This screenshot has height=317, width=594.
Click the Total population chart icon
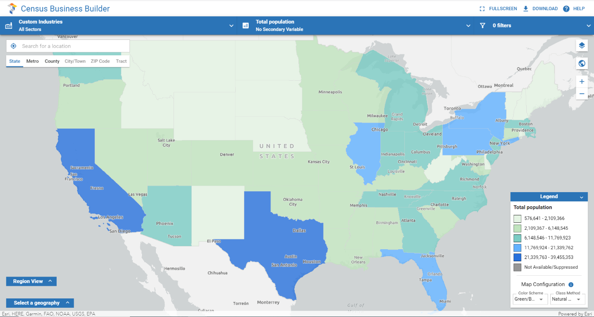245,26
